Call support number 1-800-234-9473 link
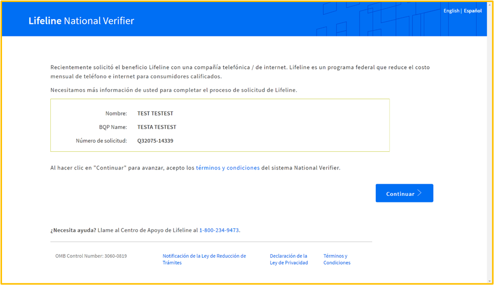This screenshot has height=285, width=494. (x=219, y=230)
